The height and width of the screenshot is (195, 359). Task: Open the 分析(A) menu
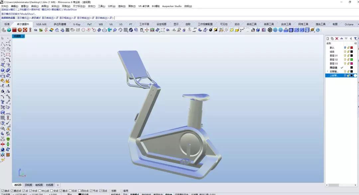tap(111, 6)
